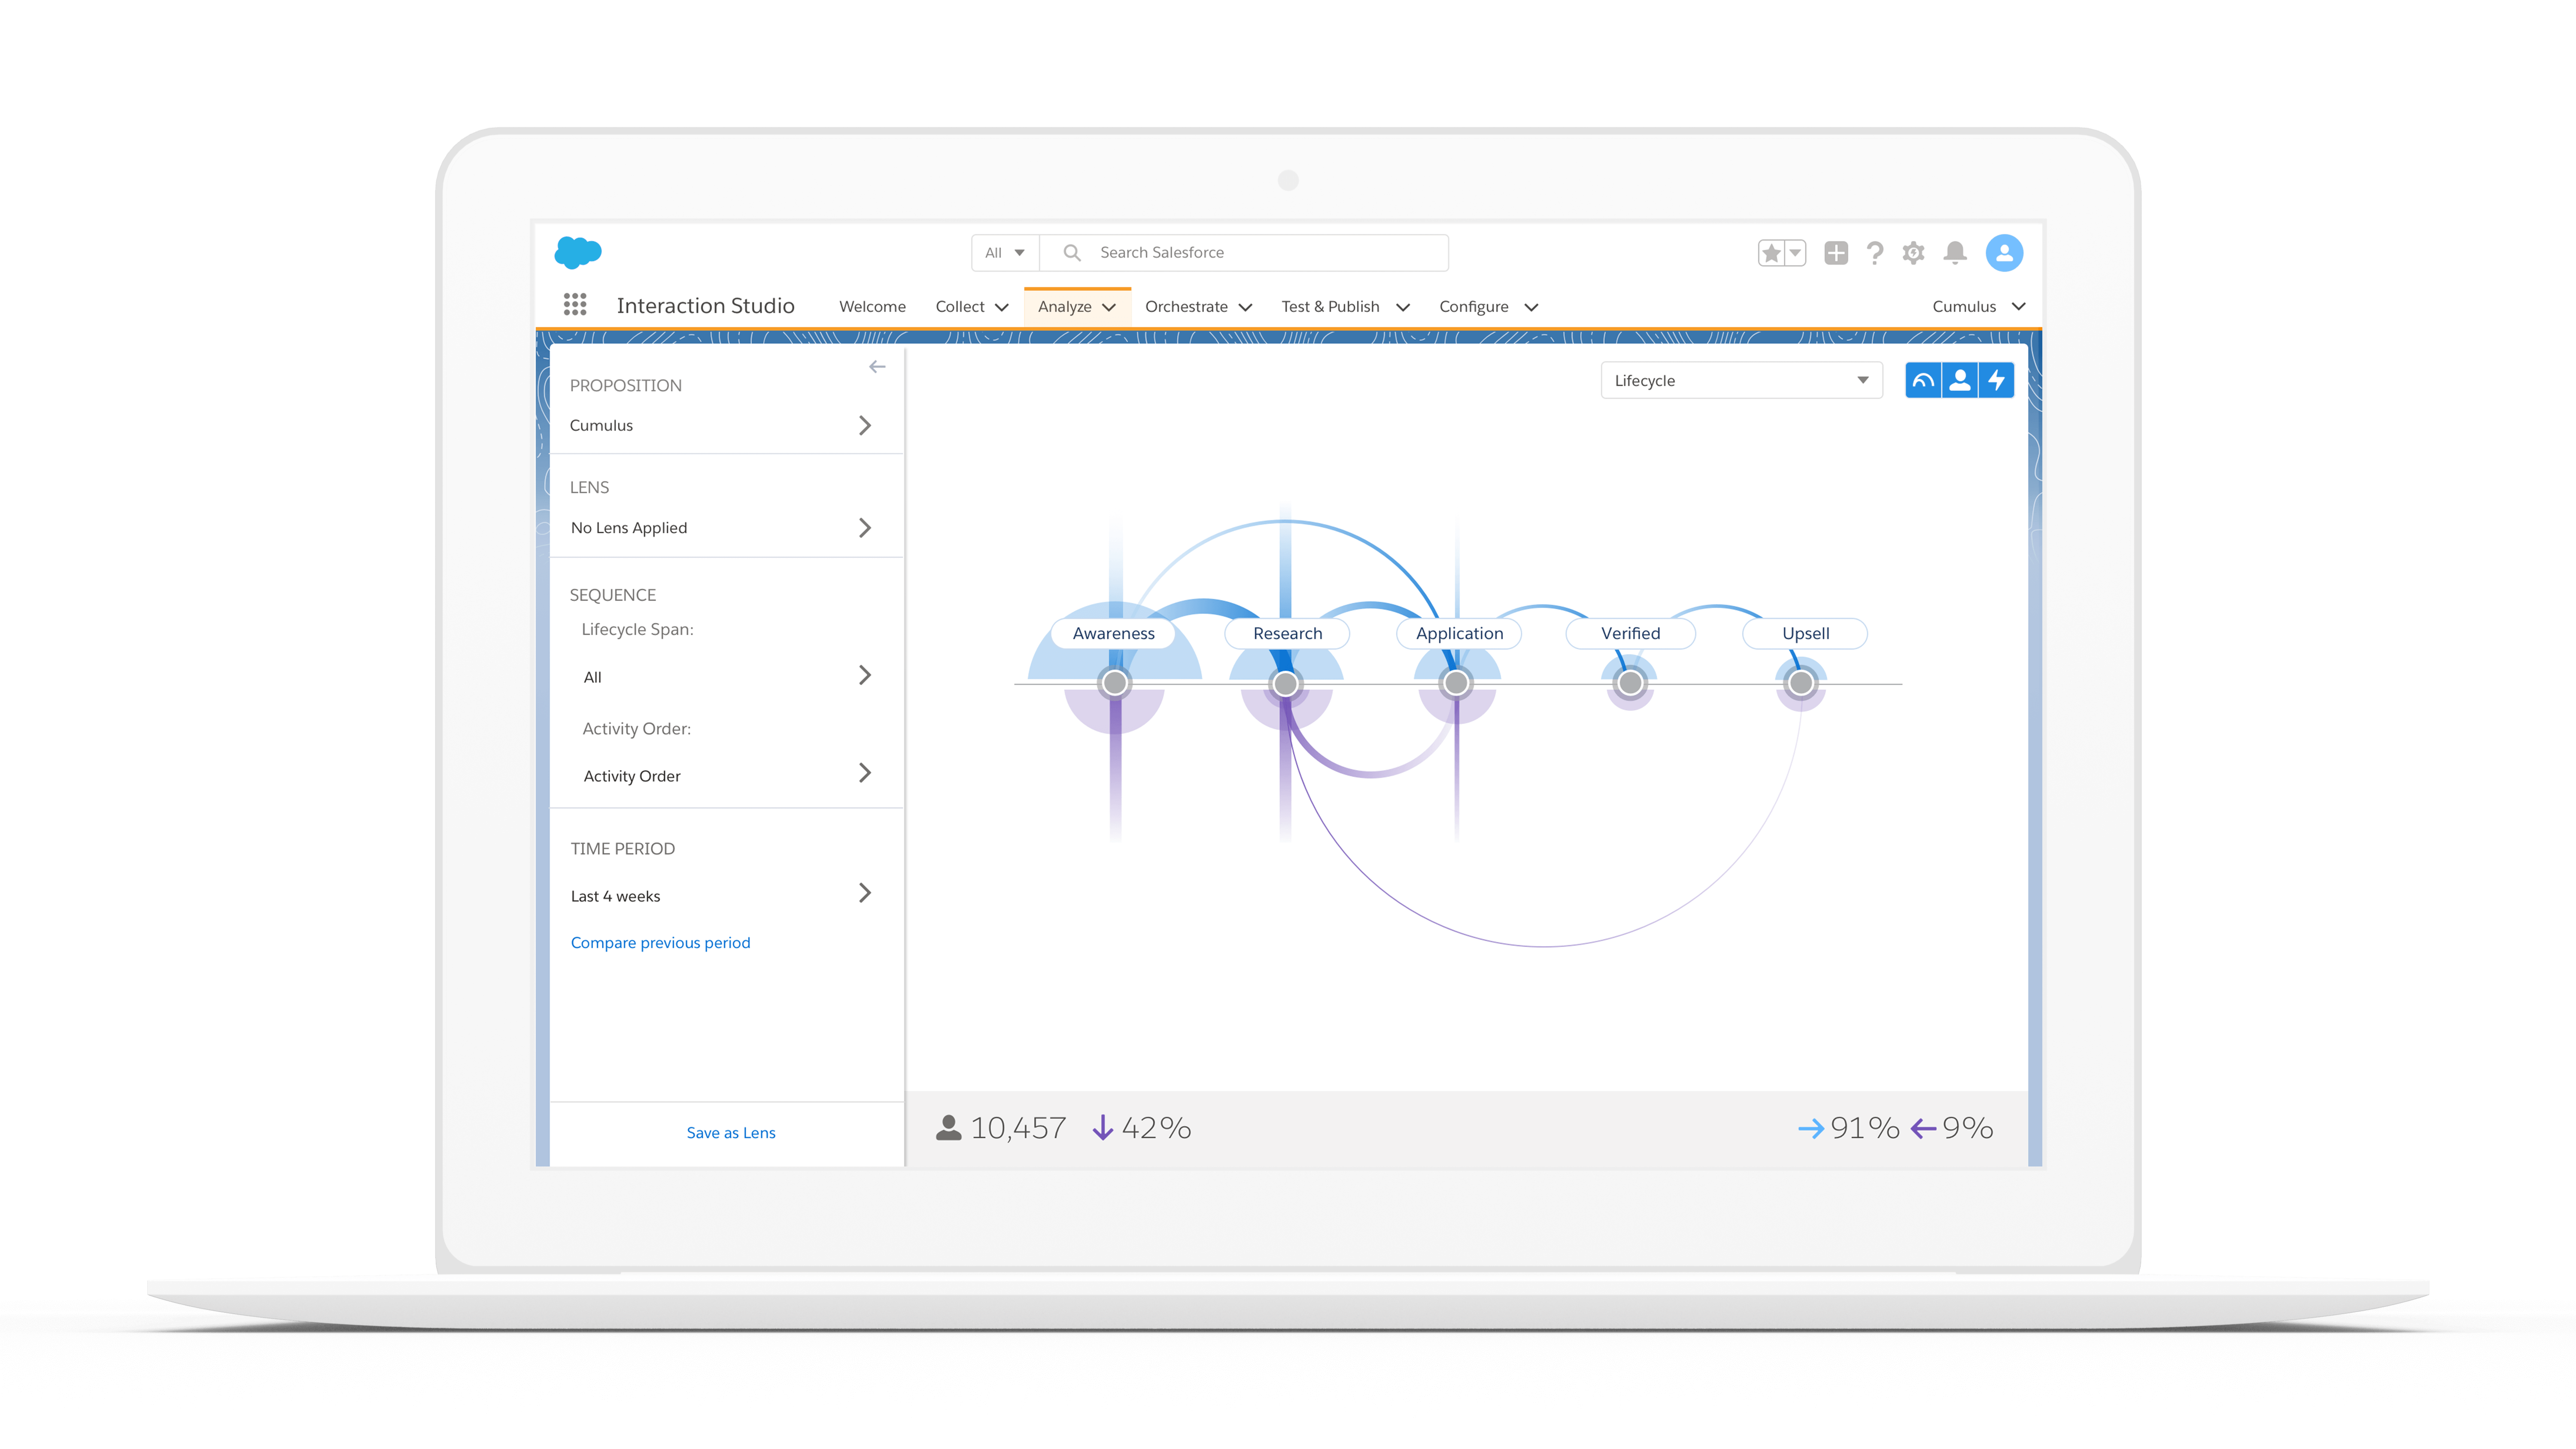Click the 10,457 customer count

point(1018,1128)
